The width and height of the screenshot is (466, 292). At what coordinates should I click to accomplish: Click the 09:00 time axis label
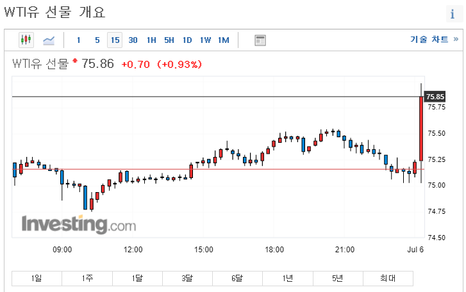point(62,250)
